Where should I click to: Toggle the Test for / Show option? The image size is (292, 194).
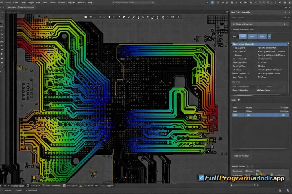(x=241, y=156)
